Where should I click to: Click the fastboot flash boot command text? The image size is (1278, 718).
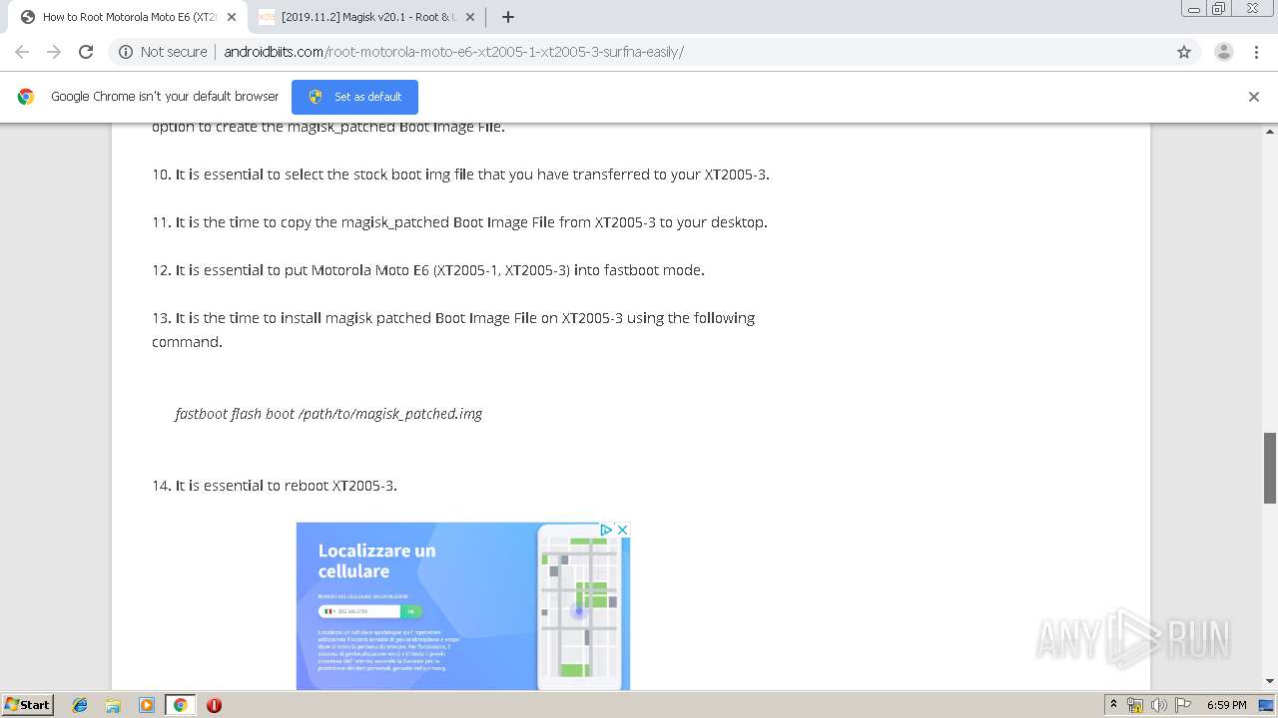[x=328, y=414]
